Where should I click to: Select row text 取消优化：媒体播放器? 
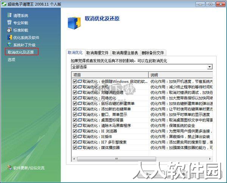[x=101, y=148]
